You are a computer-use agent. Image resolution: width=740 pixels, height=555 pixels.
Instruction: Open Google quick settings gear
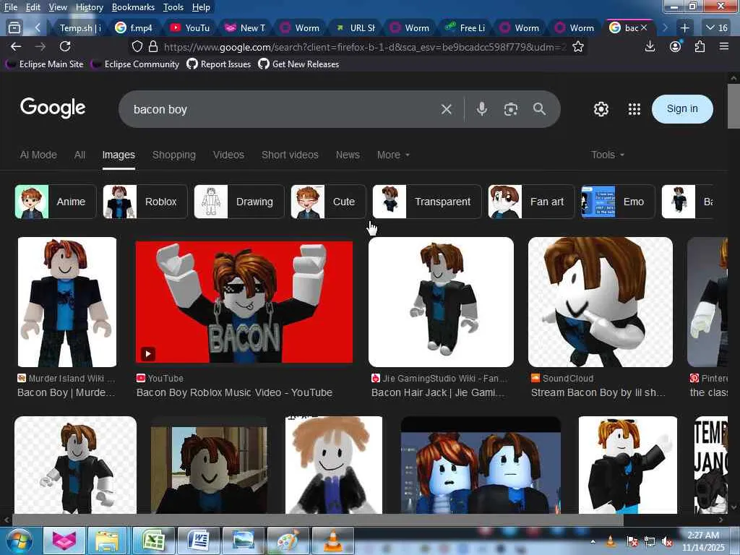coord(601,109)
